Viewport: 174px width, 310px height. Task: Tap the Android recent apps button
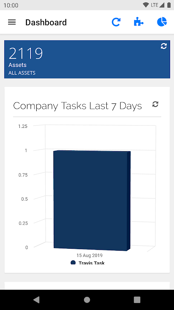137,300
